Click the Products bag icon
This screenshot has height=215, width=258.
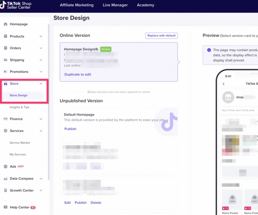point(6,36)
